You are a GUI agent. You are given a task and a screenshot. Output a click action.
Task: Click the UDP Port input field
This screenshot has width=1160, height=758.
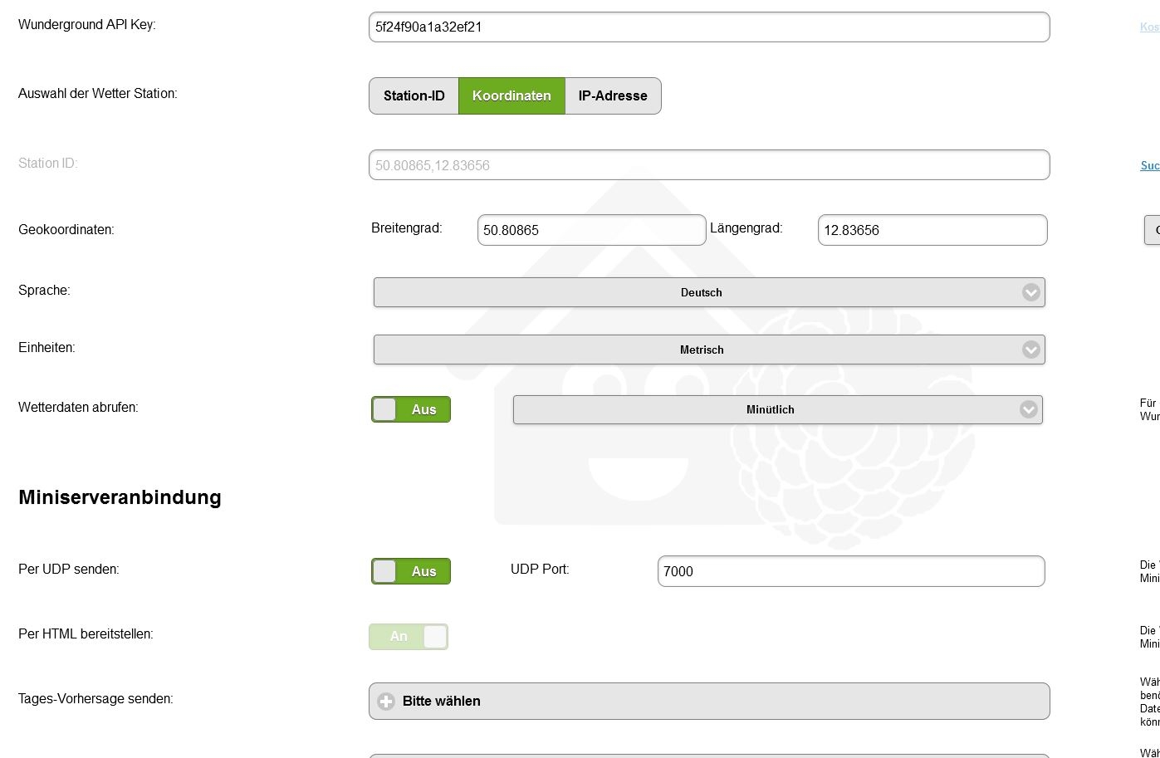(x=850, y=571)
